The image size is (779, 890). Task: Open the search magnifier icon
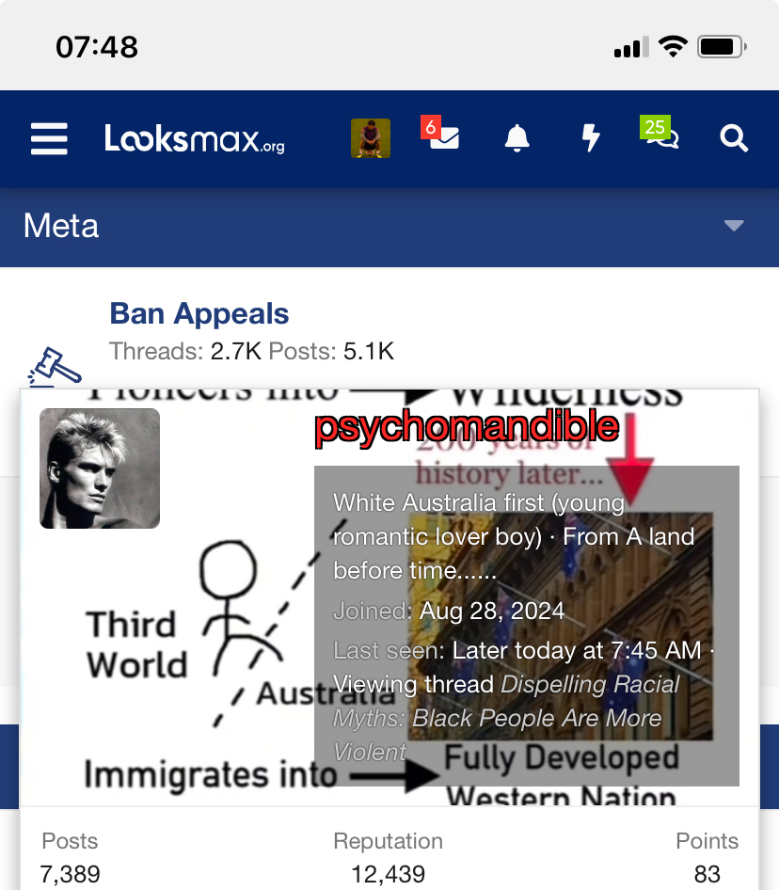tap(734, 138)
